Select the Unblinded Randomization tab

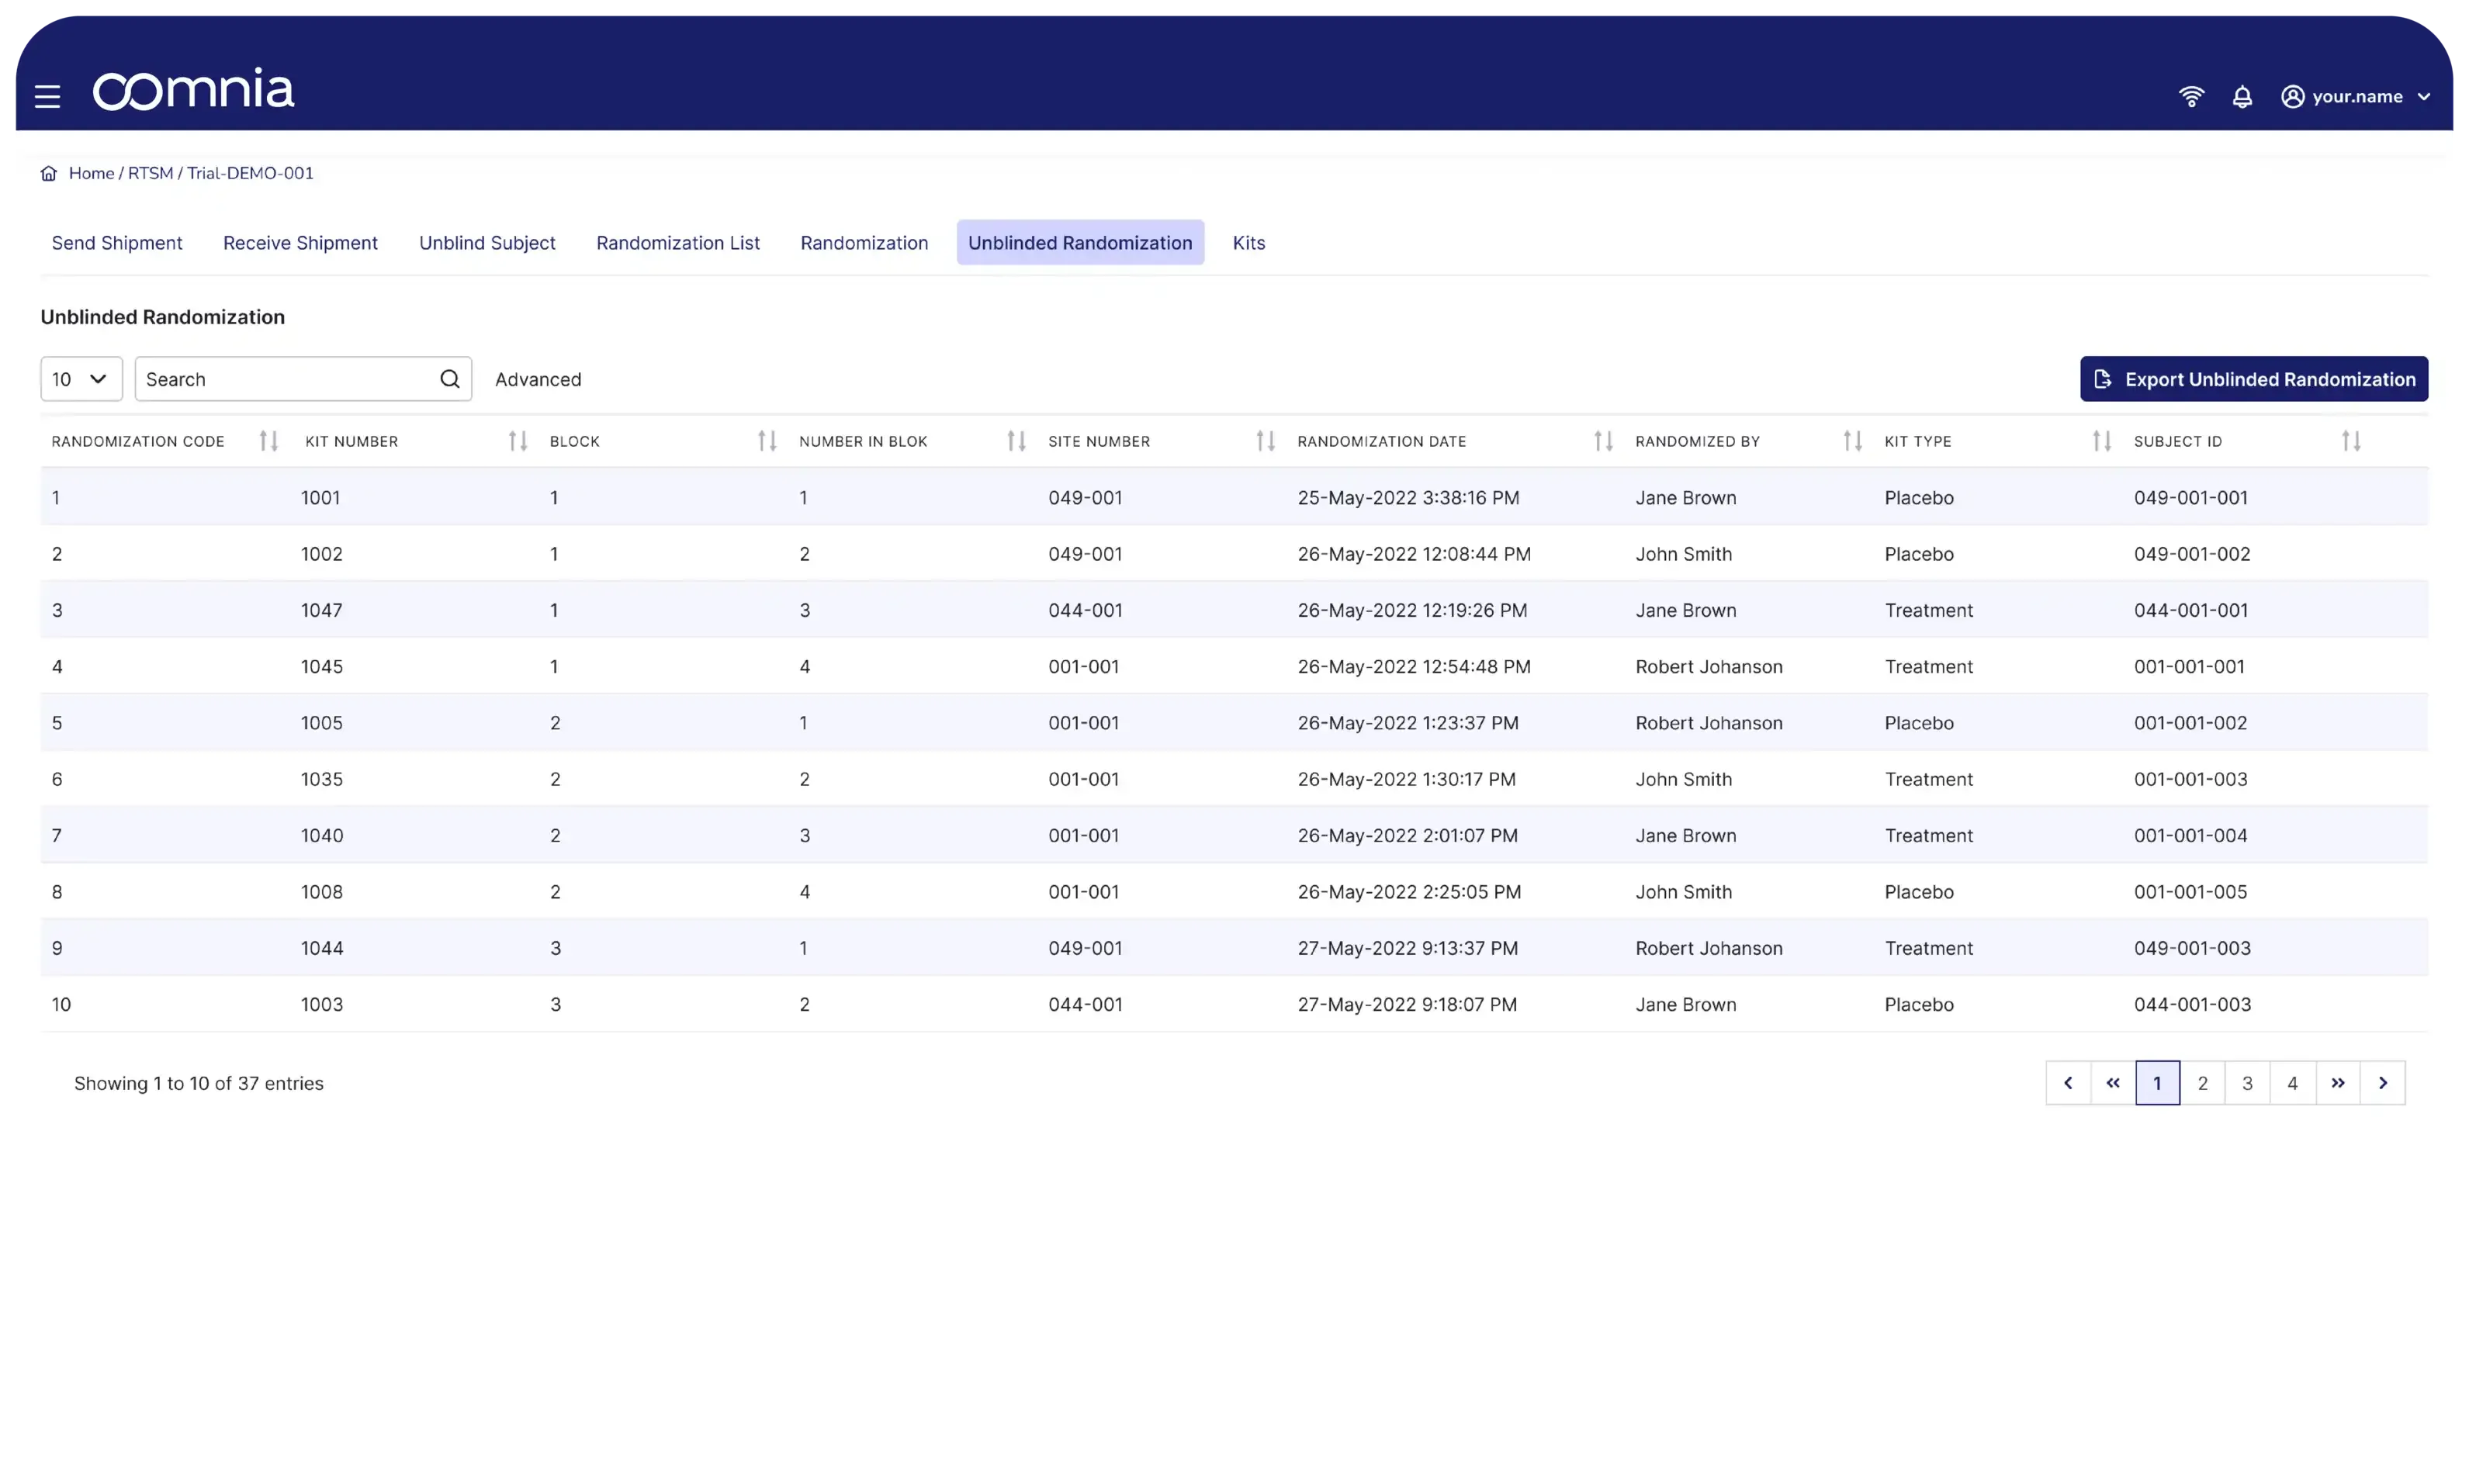pos(1080,243)
